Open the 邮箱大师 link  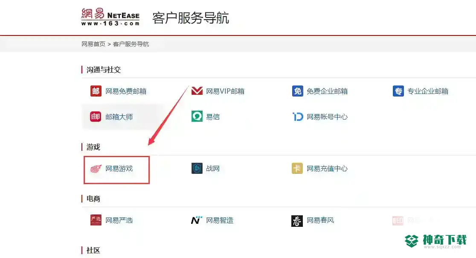(x=119, y=117)
